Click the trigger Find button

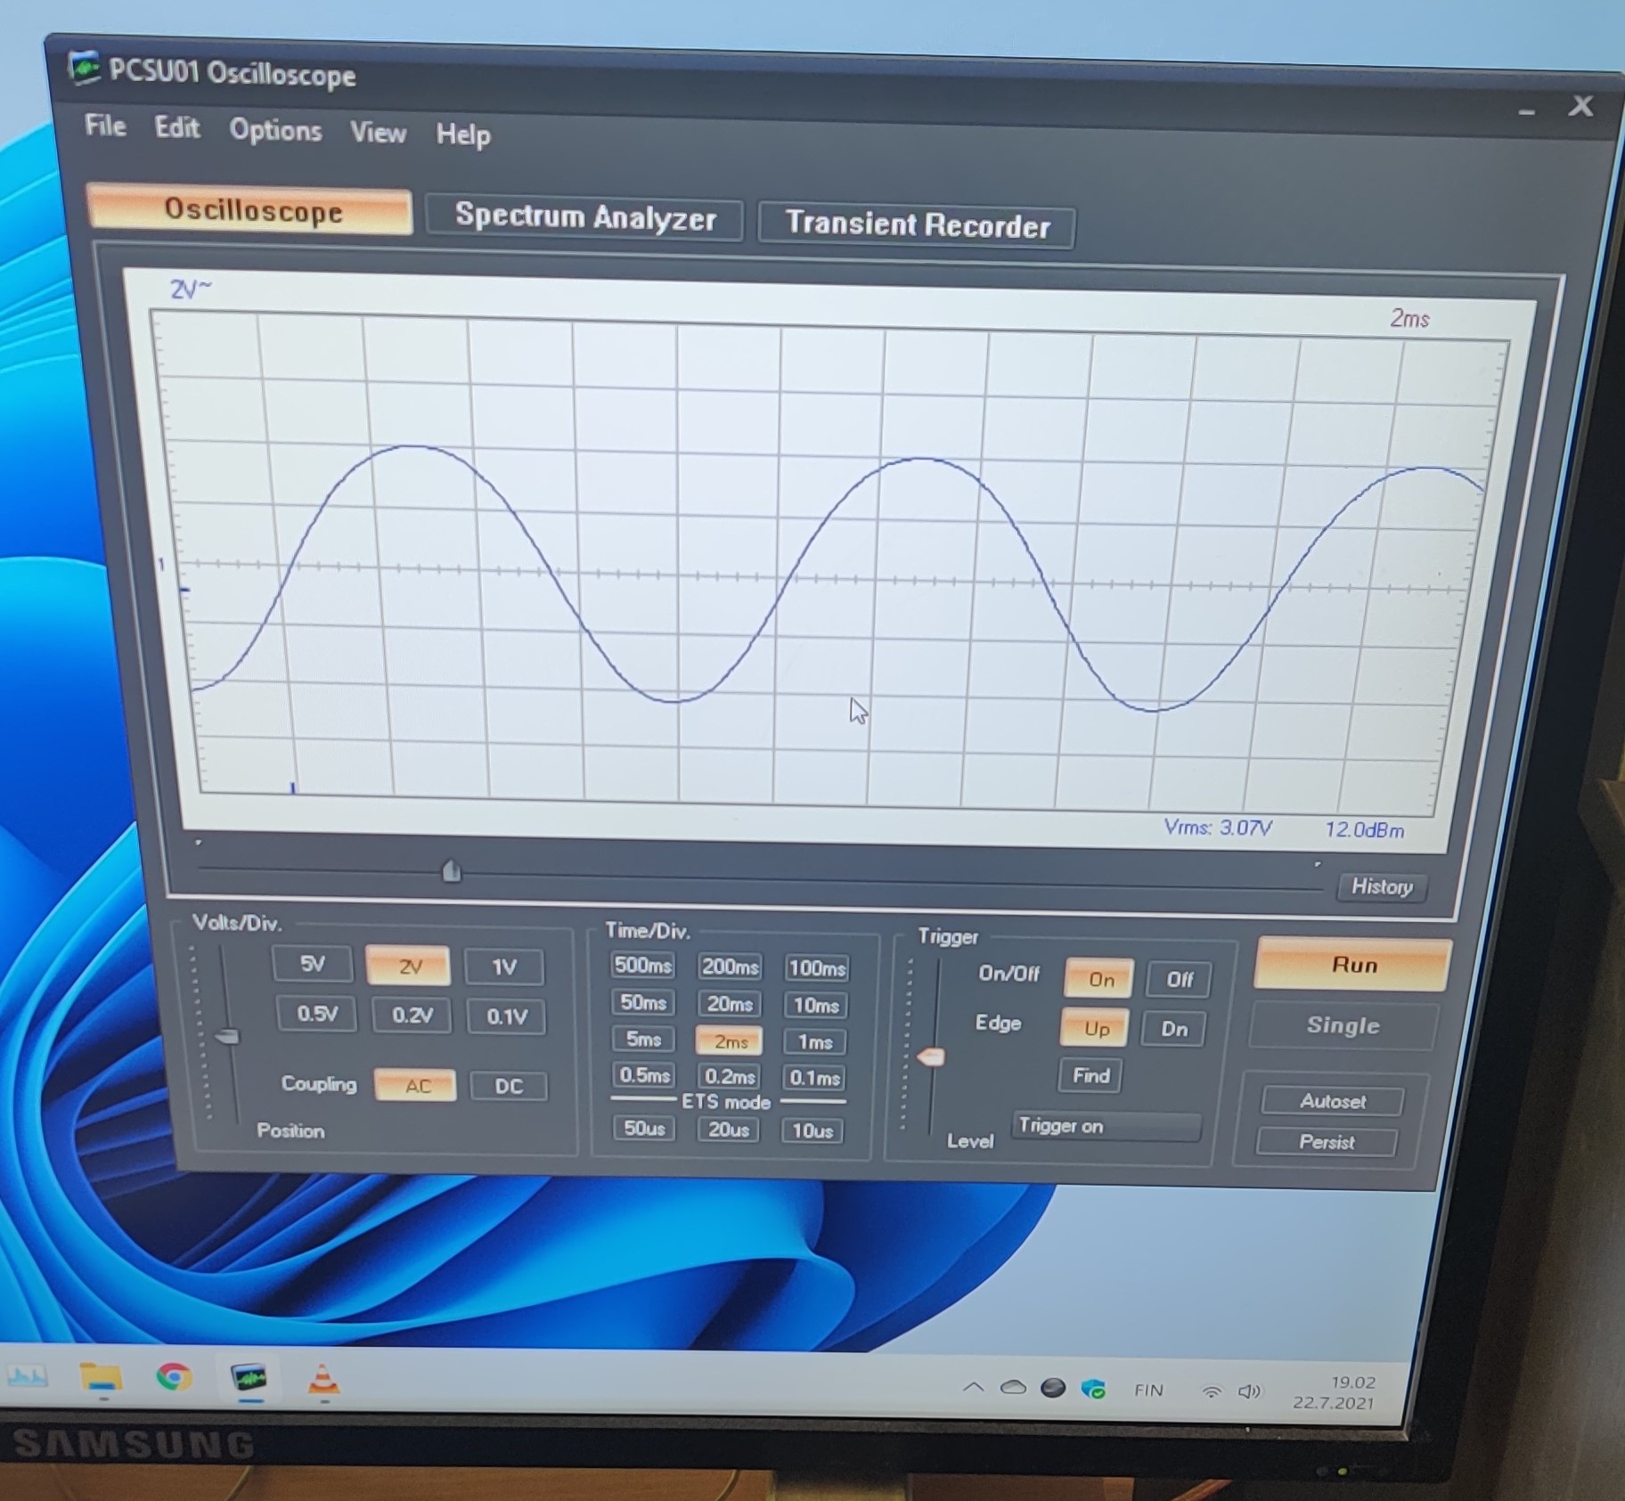click(1090, 1076)
